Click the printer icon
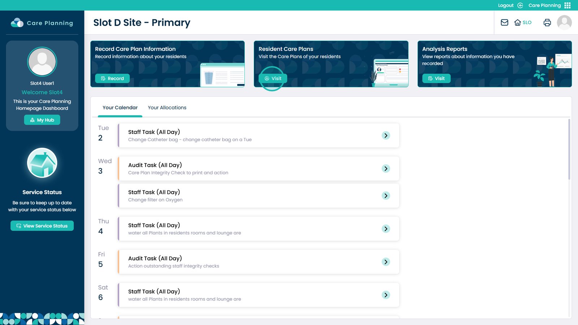The height and width of the screenshot is (325, 578). [547, 22]
